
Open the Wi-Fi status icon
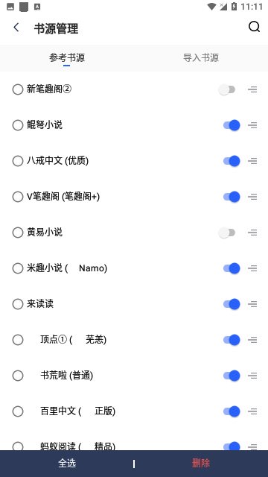211,7
